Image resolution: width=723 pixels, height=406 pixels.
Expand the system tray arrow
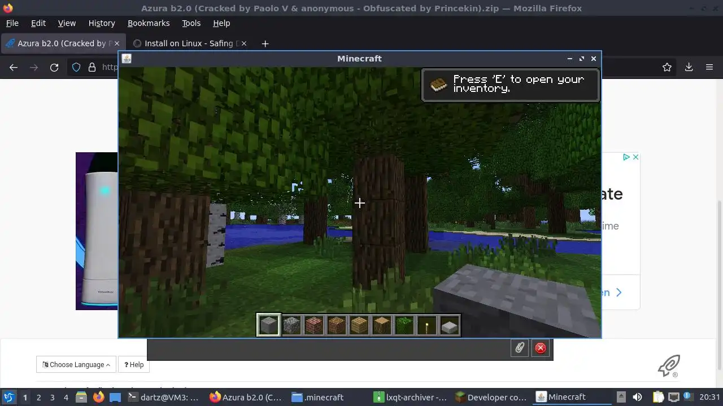click(x=621, y=397)
